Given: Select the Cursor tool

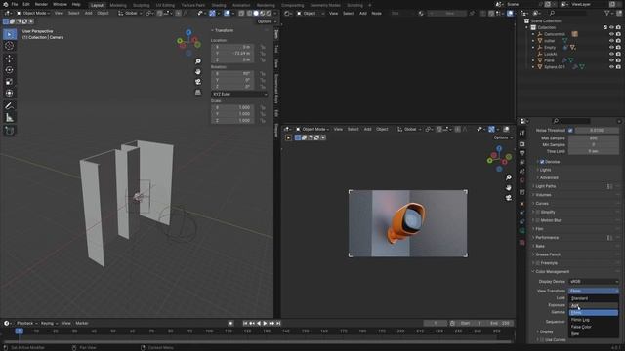Looking at the screenshot, I should [x=9, y=46].
